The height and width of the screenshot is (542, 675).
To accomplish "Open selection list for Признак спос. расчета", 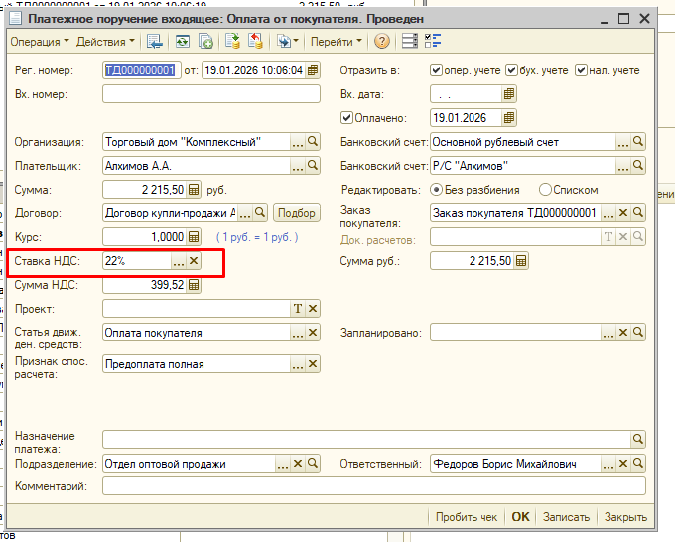I will [298, 364].
